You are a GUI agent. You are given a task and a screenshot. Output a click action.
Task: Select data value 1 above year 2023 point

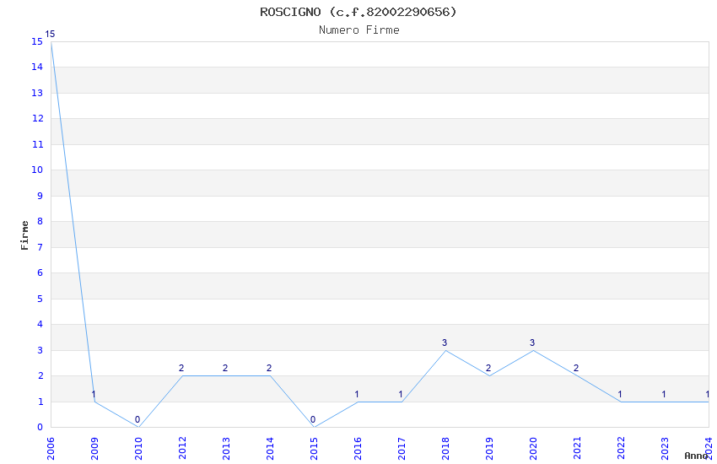click(664, 394)
